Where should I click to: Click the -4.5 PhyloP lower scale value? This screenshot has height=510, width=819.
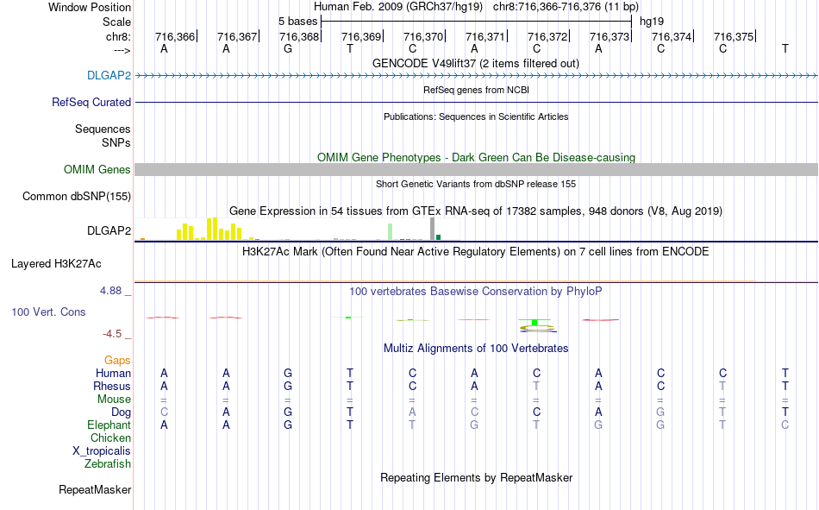click(112, 334)
